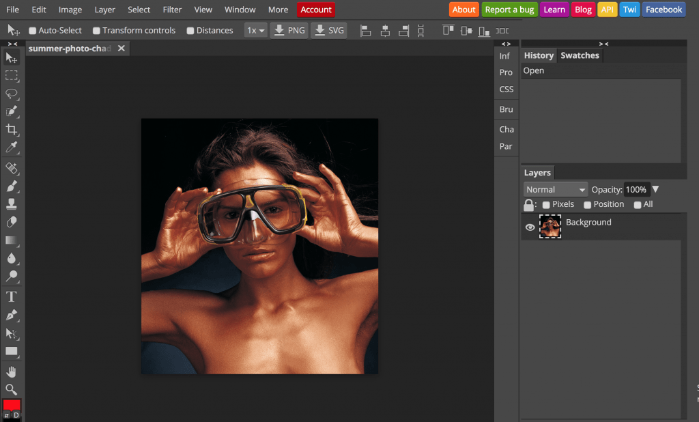Hide the Background layer with eye icon
Viewport: 699px width, 422px height.
click(x=530, y=227)
